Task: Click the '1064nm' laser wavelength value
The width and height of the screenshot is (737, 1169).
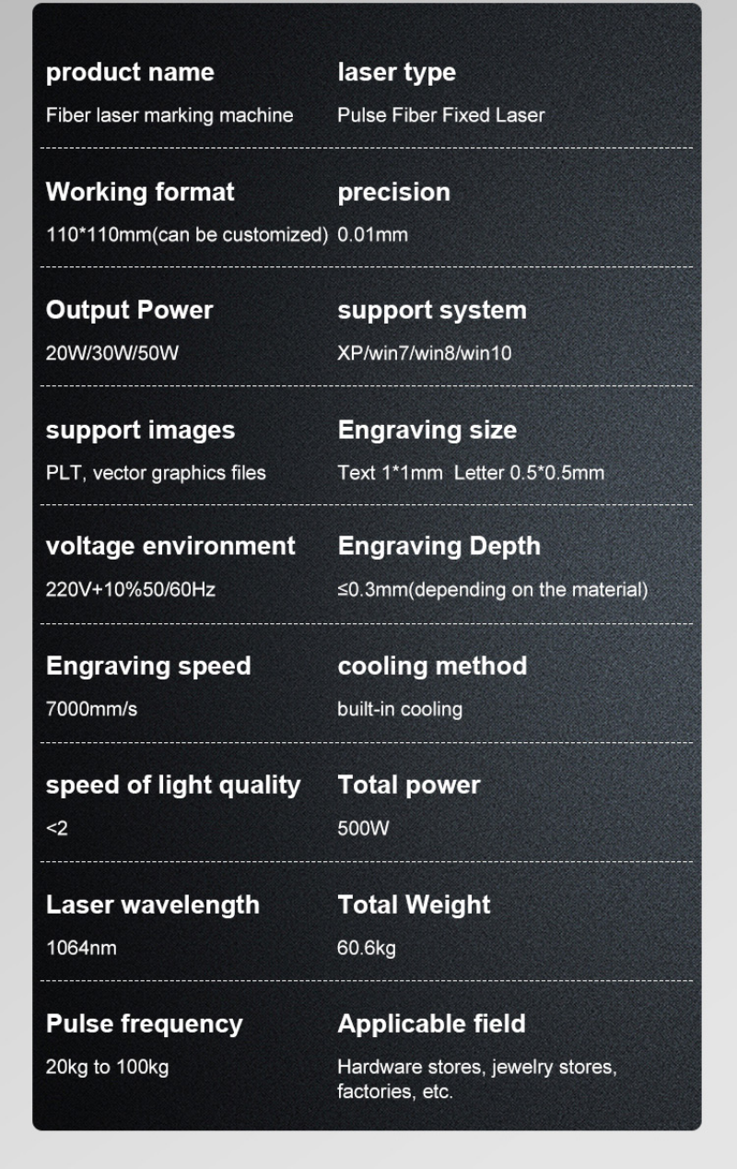Action: tap(81, 948)
